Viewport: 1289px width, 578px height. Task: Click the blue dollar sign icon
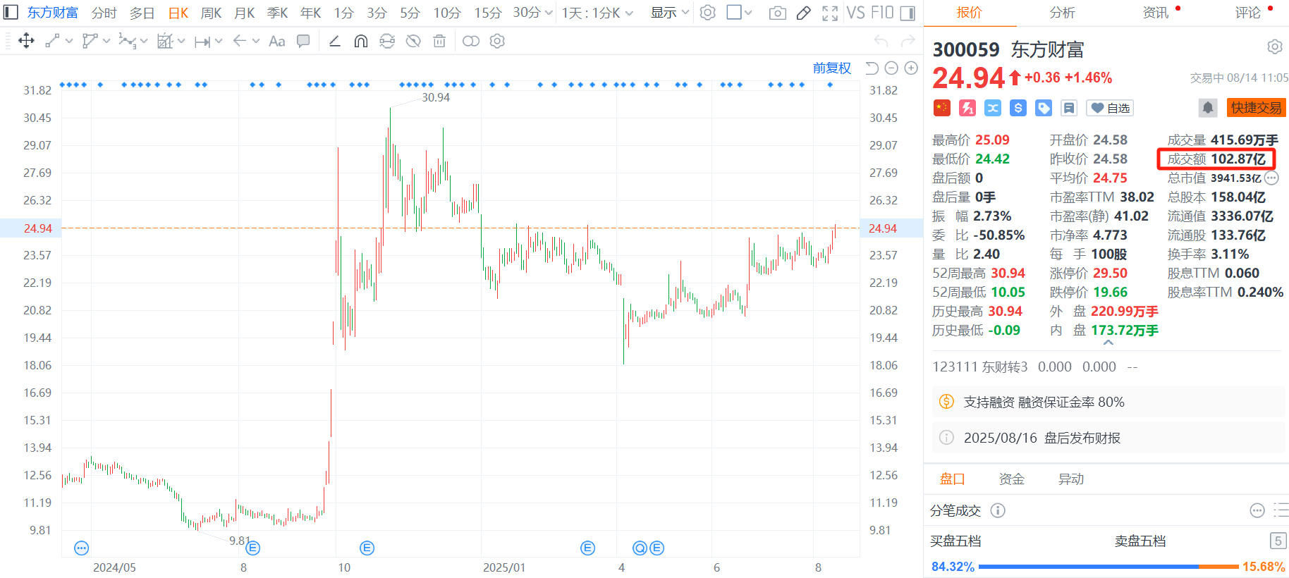tap(1018, 108)
